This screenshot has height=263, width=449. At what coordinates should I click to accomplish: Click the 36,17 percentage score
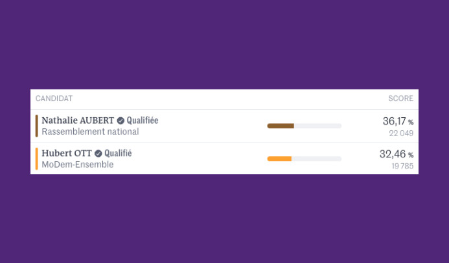(394, 121)
